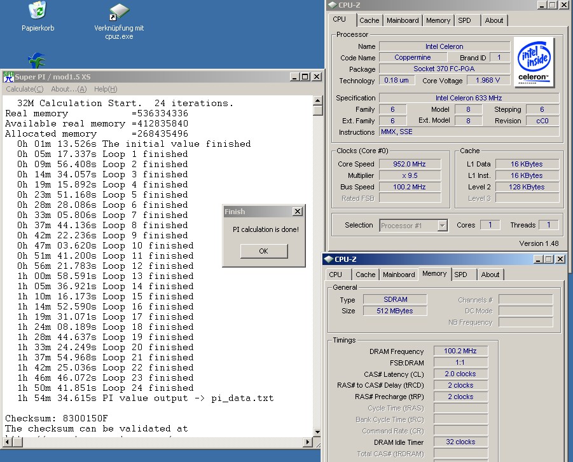Switch to Cache tab in lower CPU-Z
Image resolution: width=573 pixels, height=462 pixels.
pyautogui.click(x=366, y=275)
